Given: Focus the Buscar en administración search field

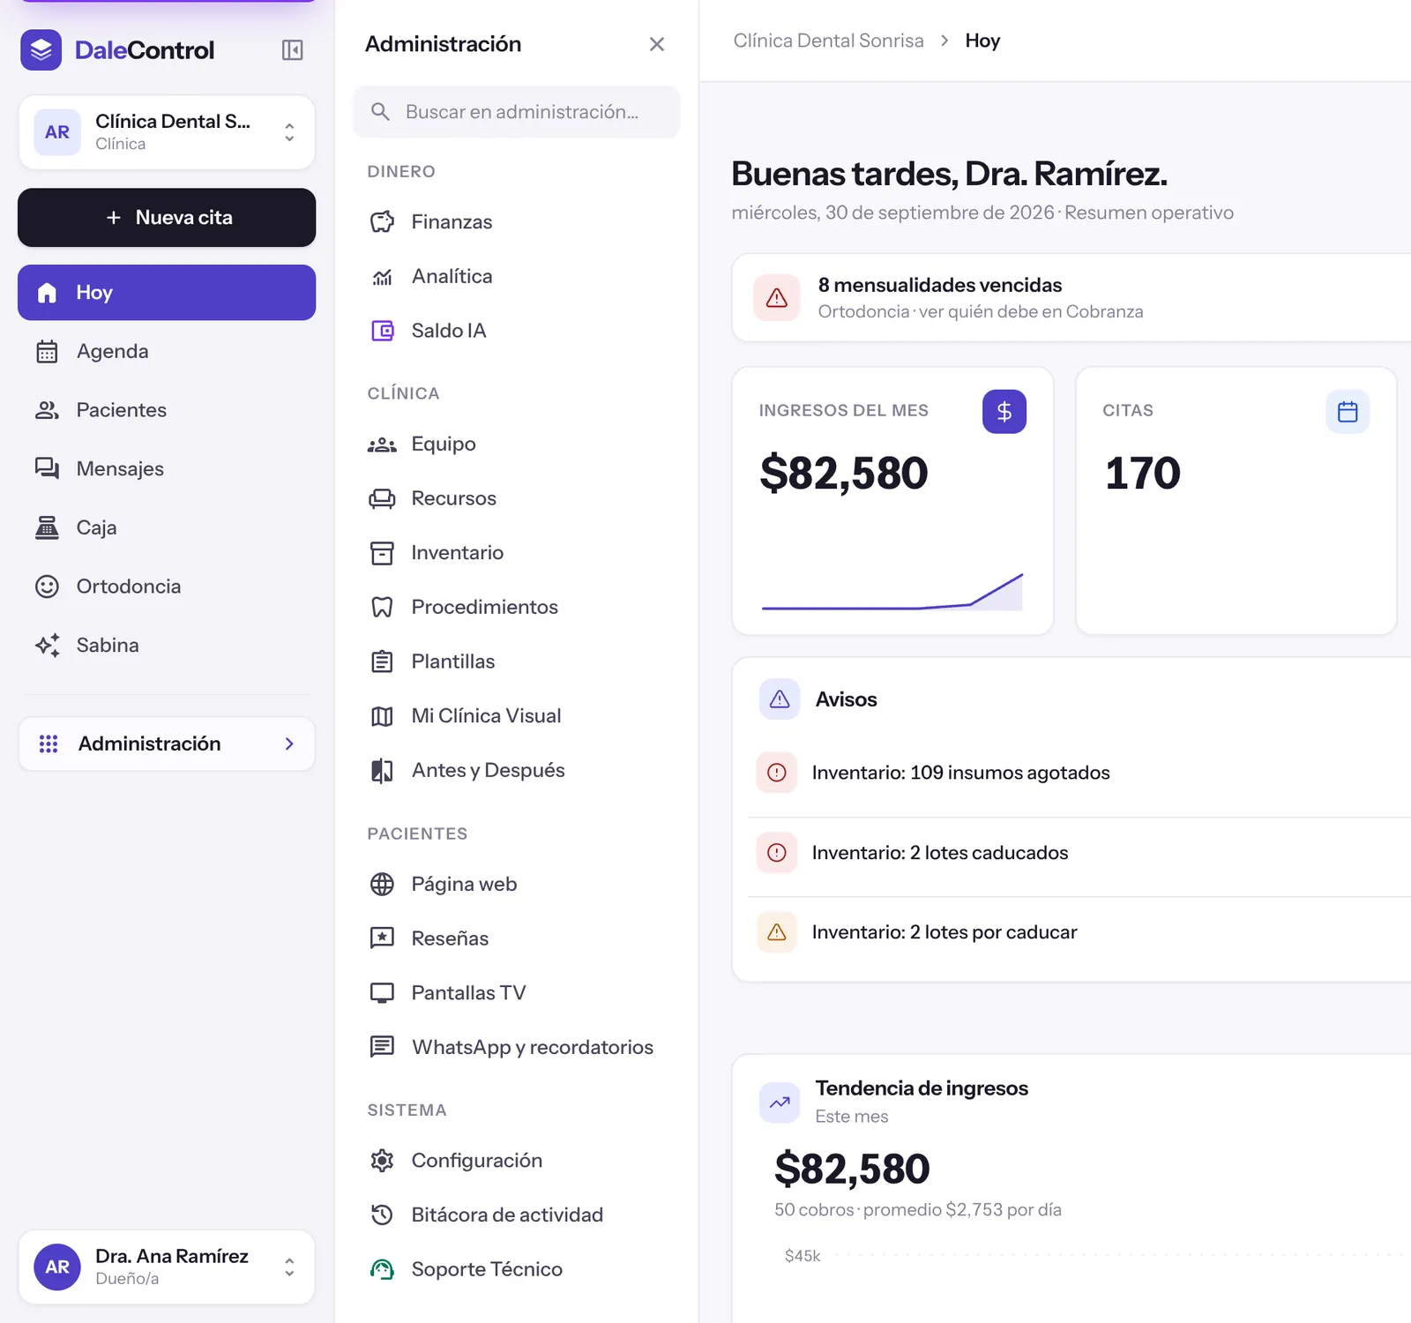Looking at the screenshot, I should (x=517, y=112).
